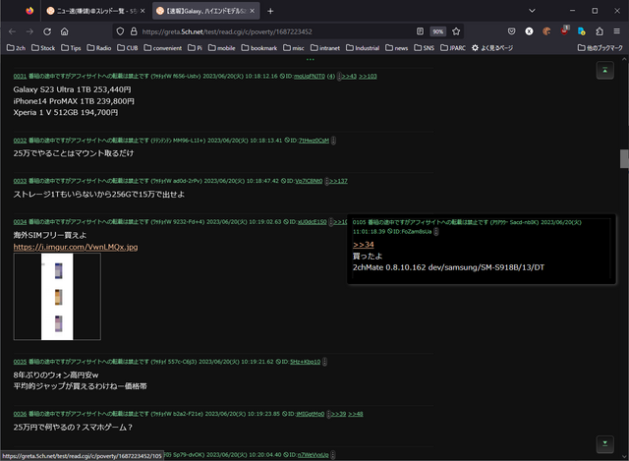Open the CUB bookmark folder

coord(128,48)
